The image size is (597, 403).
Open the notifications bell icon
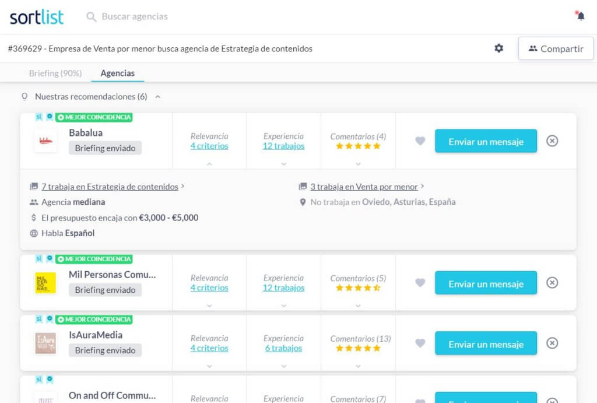580,16
